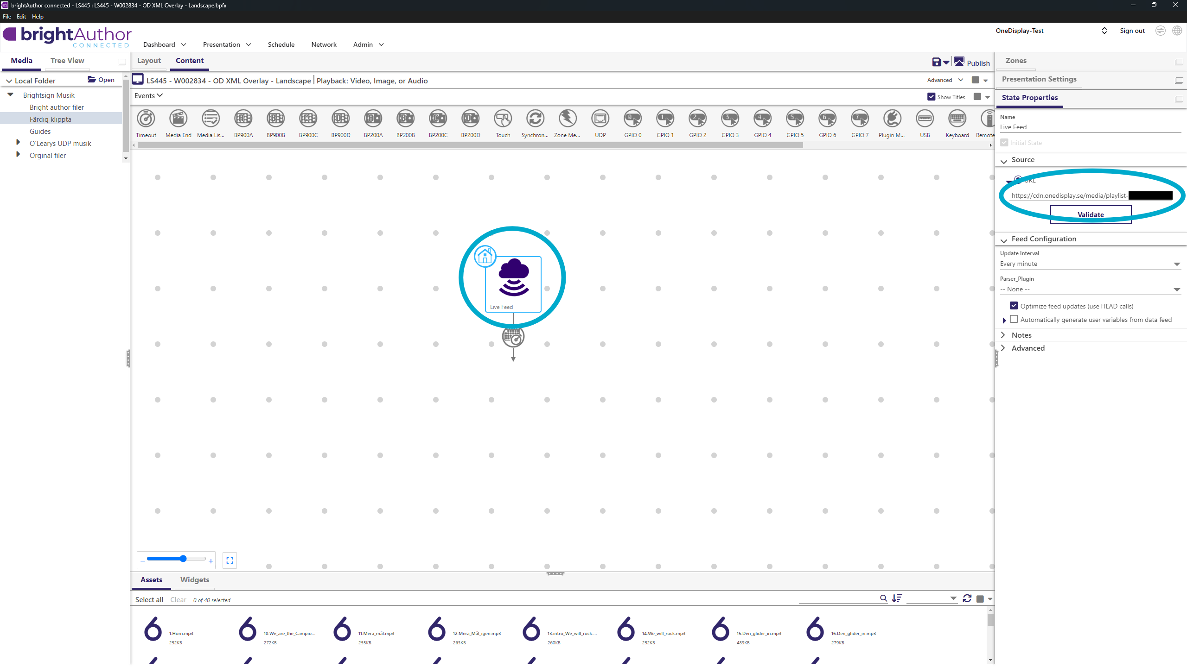Open the Update Interval dropdown
Image resolution: width=1187 pixels, height=667 pixels.
[1090, 264]
